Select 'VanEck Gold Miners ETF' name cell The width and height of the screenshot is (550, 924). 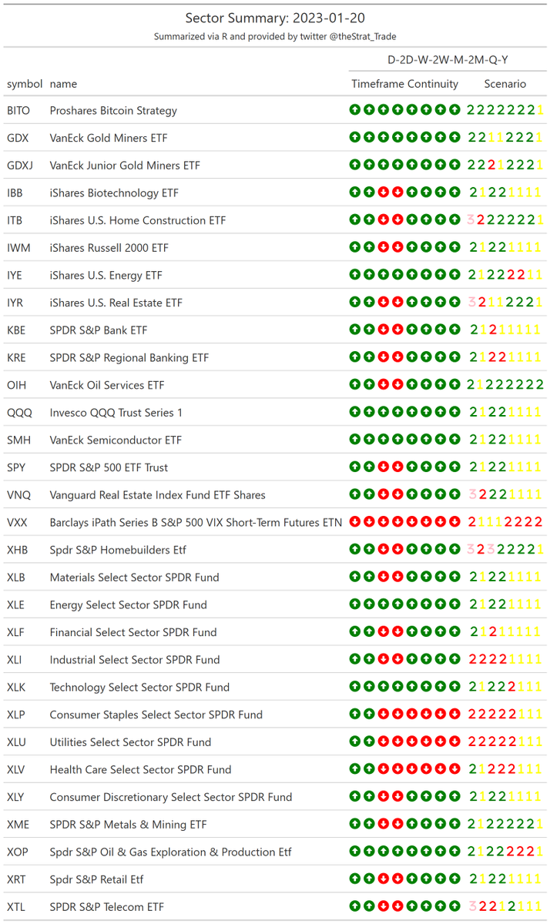(109, 138)
